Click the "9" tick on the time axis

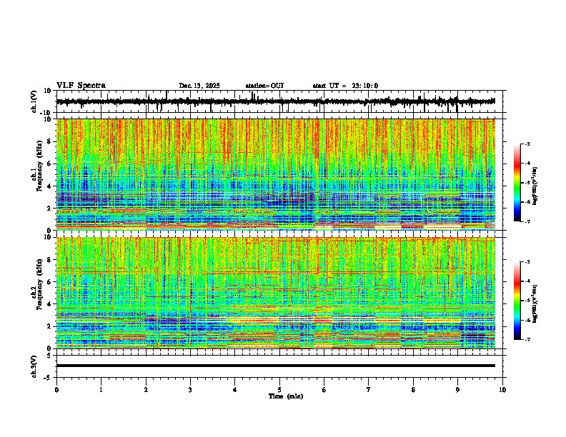click(x=457, y=390)
